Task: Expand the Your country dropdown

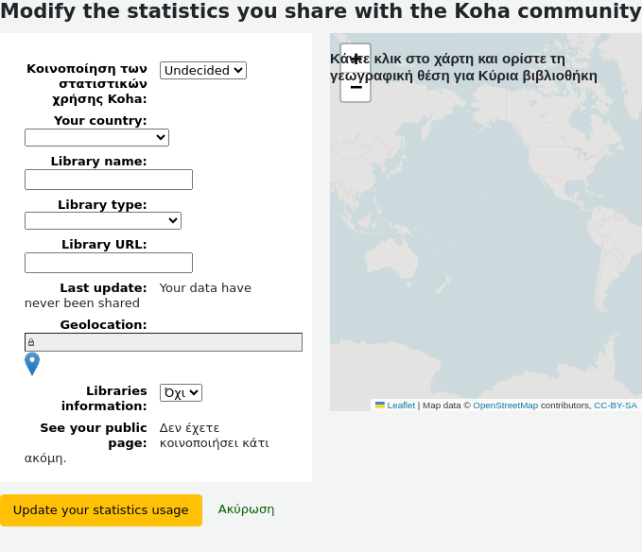Action: (96, 137)
